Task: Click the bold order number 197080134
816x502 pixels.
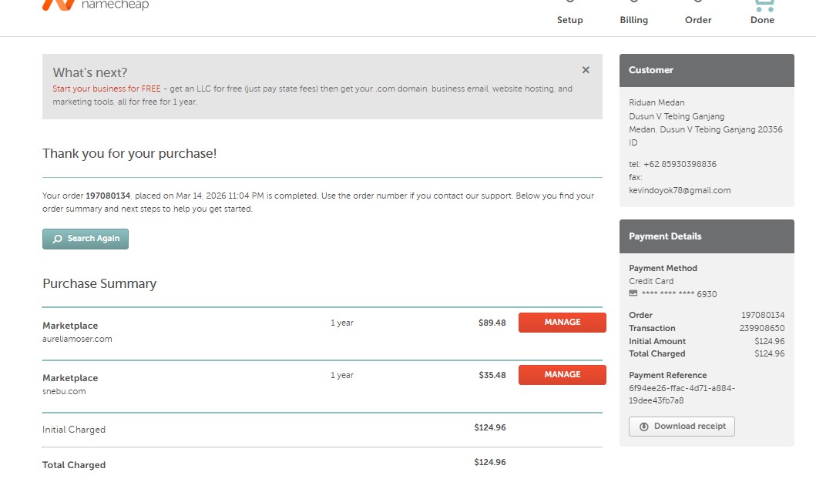Action: (x=108, y=196)
